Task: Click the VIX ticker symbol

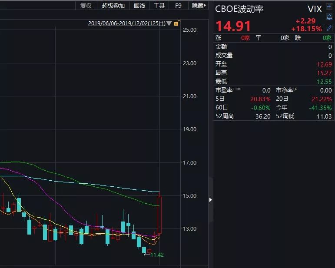Action: pyautogui.click(x=315, y=9)
